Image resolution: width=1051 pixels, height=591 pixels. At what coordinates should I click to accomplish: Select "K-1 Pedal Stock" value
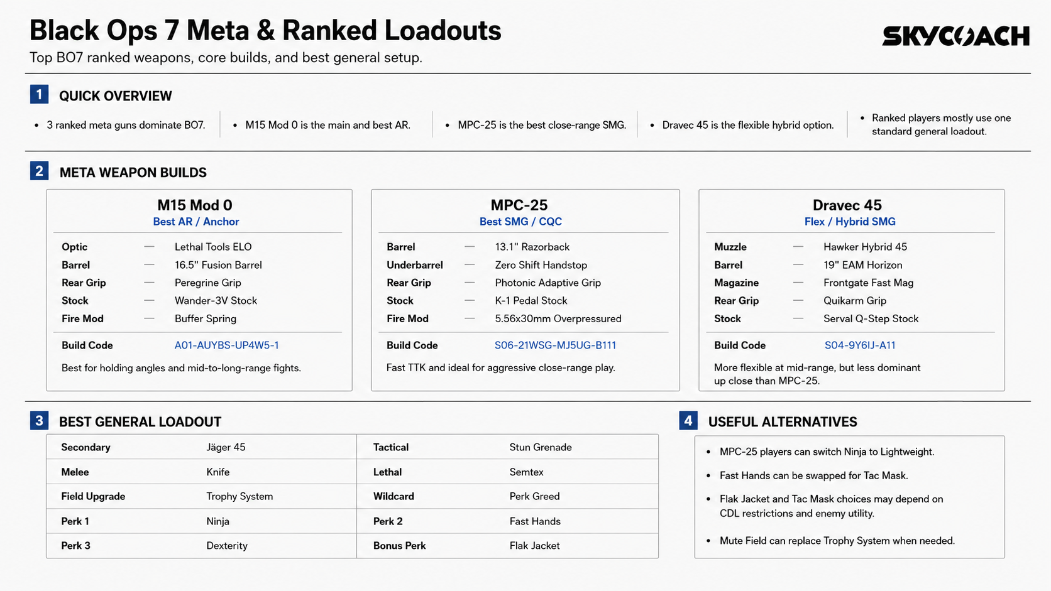(531, 301)
